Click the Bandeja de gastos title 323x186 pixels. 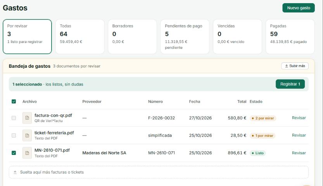(29, 66)
